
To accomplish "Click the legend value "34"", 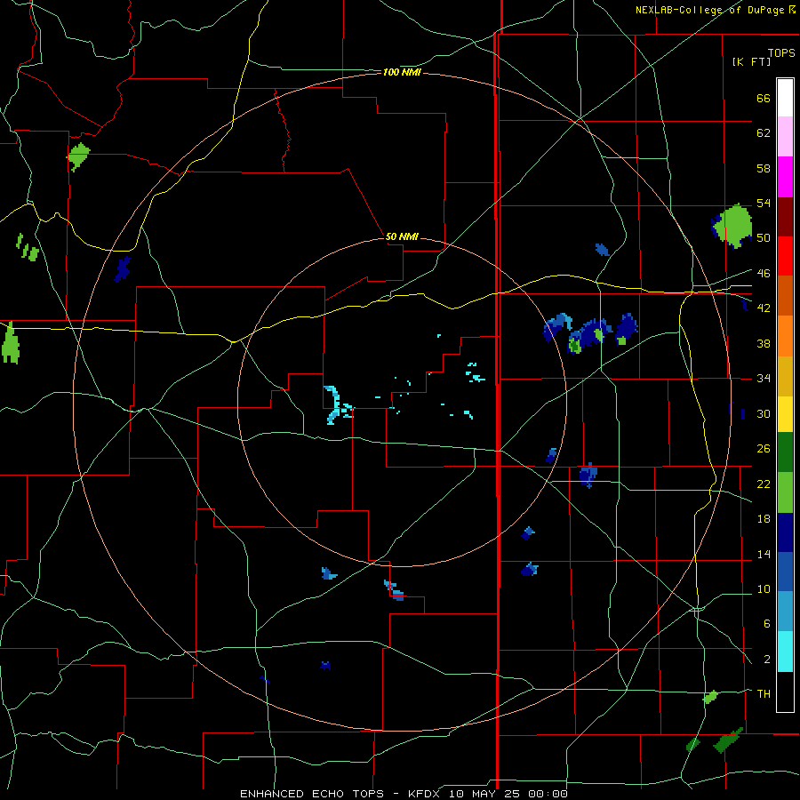I will pos(764,378).
